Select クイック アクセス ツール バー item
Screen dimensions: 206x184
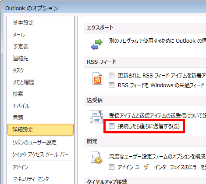(x=40, y=155)
